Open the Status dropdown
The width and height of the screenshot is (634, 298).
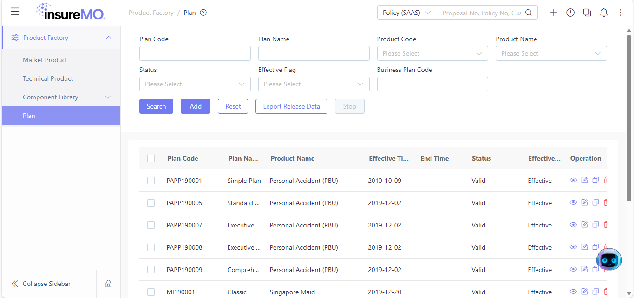[195, 84]
